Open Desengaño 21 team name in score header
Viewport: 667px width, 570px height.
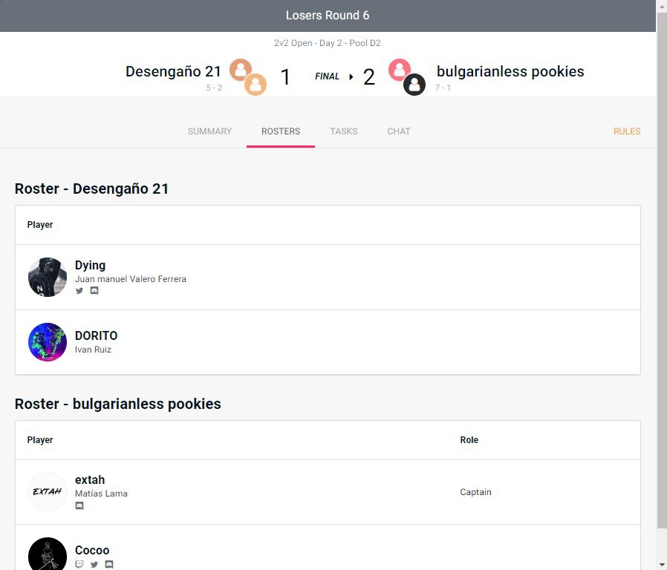(173, 71)
